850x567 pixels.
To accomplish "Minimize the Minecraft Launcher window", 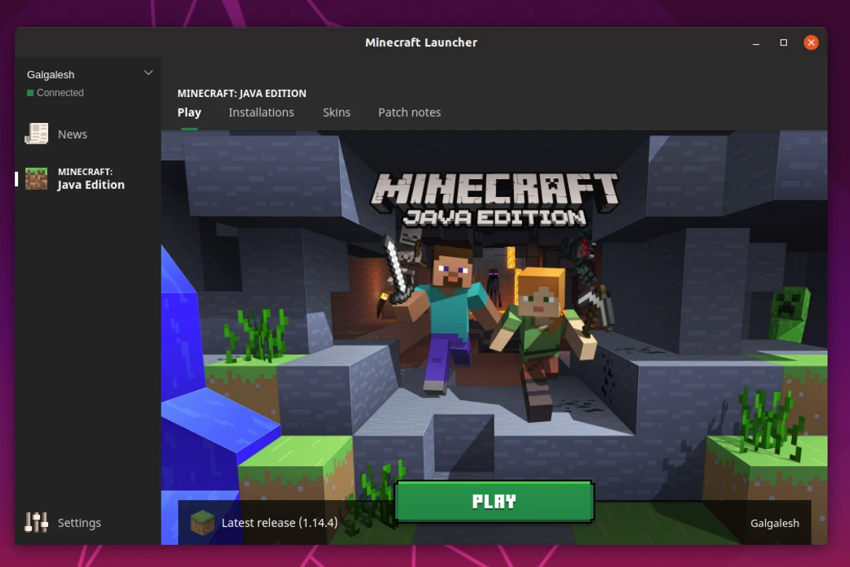I will coord(756,43).
